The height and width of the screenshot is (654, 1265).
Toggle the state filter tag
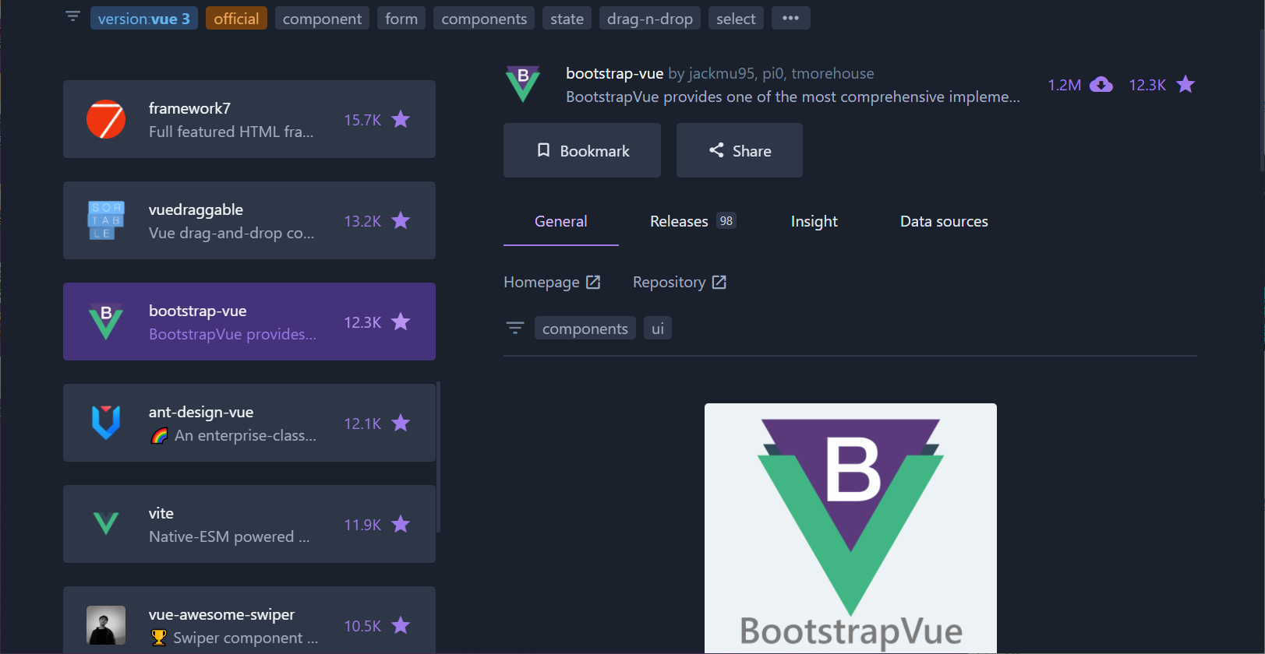[567, 18]
